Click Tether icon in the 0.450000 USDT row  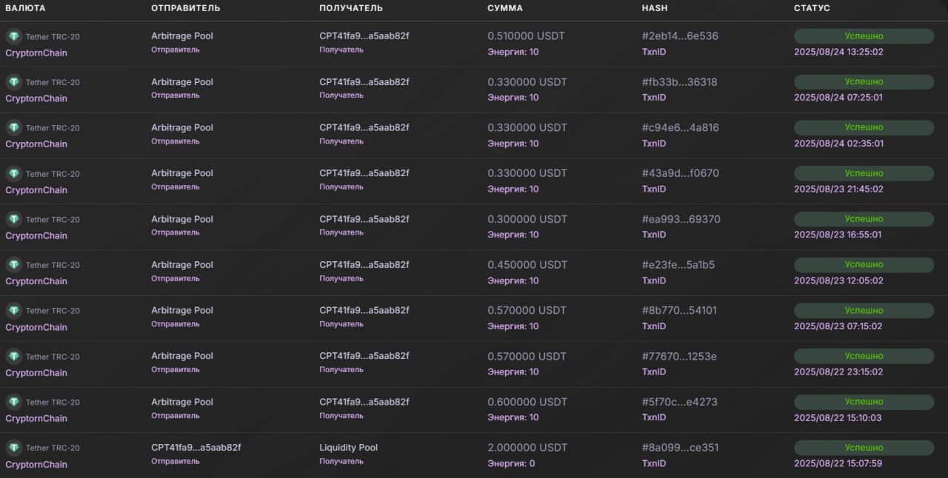click(x=13, y=265)
